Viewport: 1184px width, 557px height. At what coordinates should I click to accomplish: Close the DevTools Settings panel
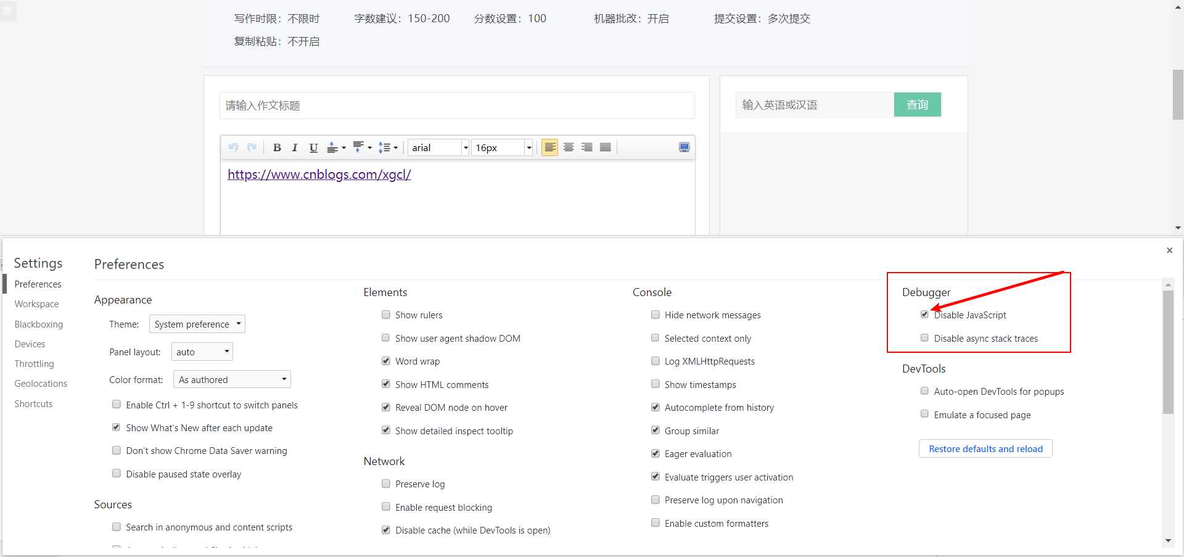1169,250
